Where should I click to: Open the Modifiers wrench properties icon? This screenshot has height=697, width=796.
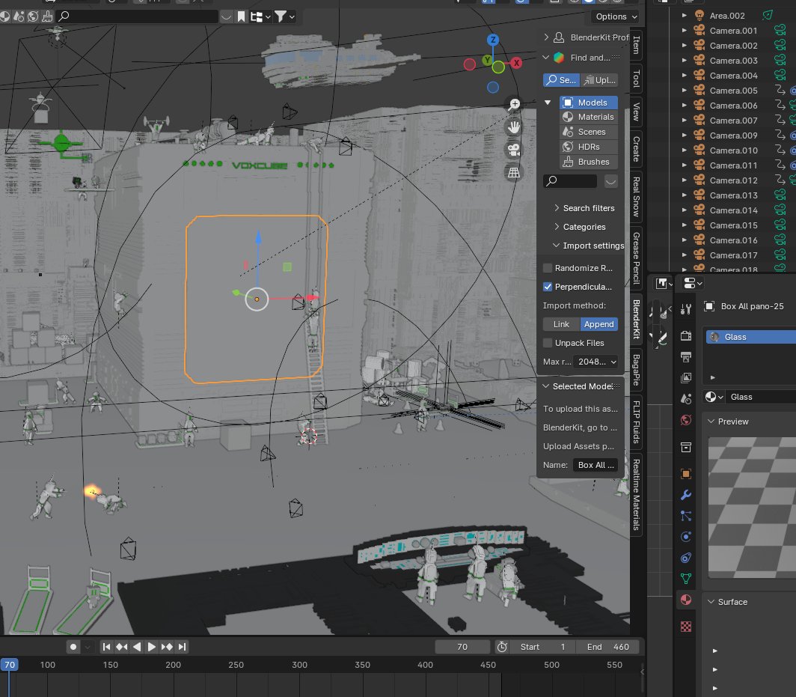point(686,495)
